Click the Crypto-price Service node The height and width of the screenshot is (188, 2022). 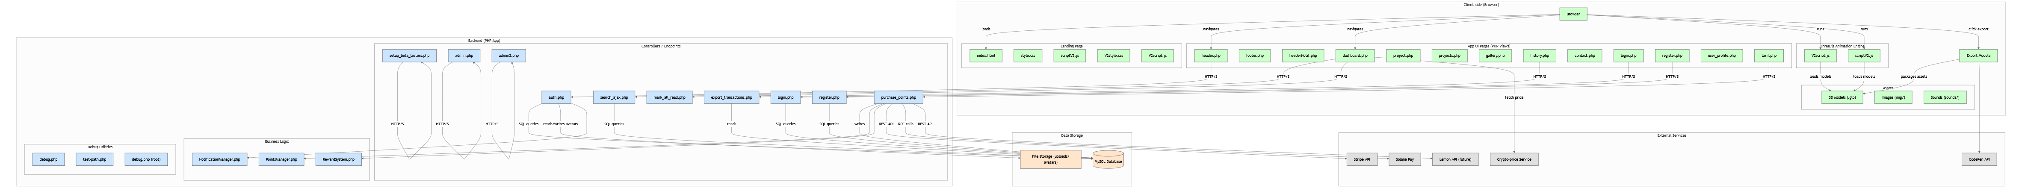point(1514,159)
